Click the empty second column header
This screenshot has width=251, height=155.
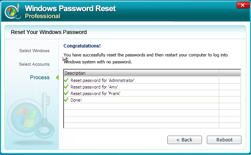(230, 73)
